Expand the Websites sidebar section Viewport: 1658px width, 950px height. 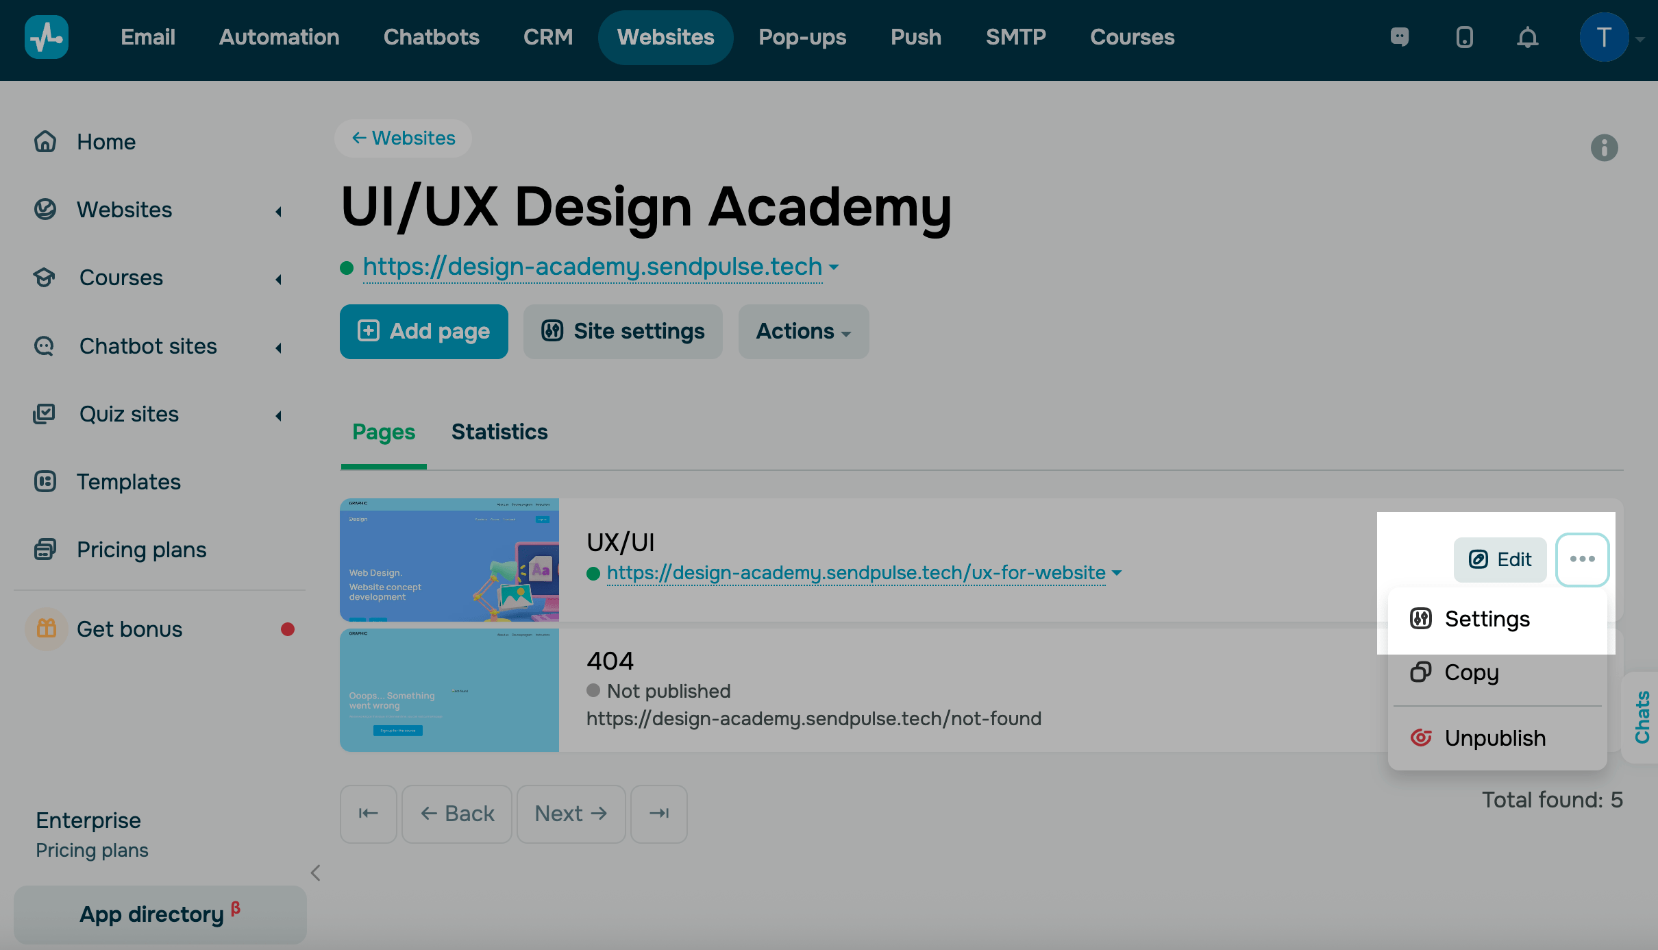point(278,211)
